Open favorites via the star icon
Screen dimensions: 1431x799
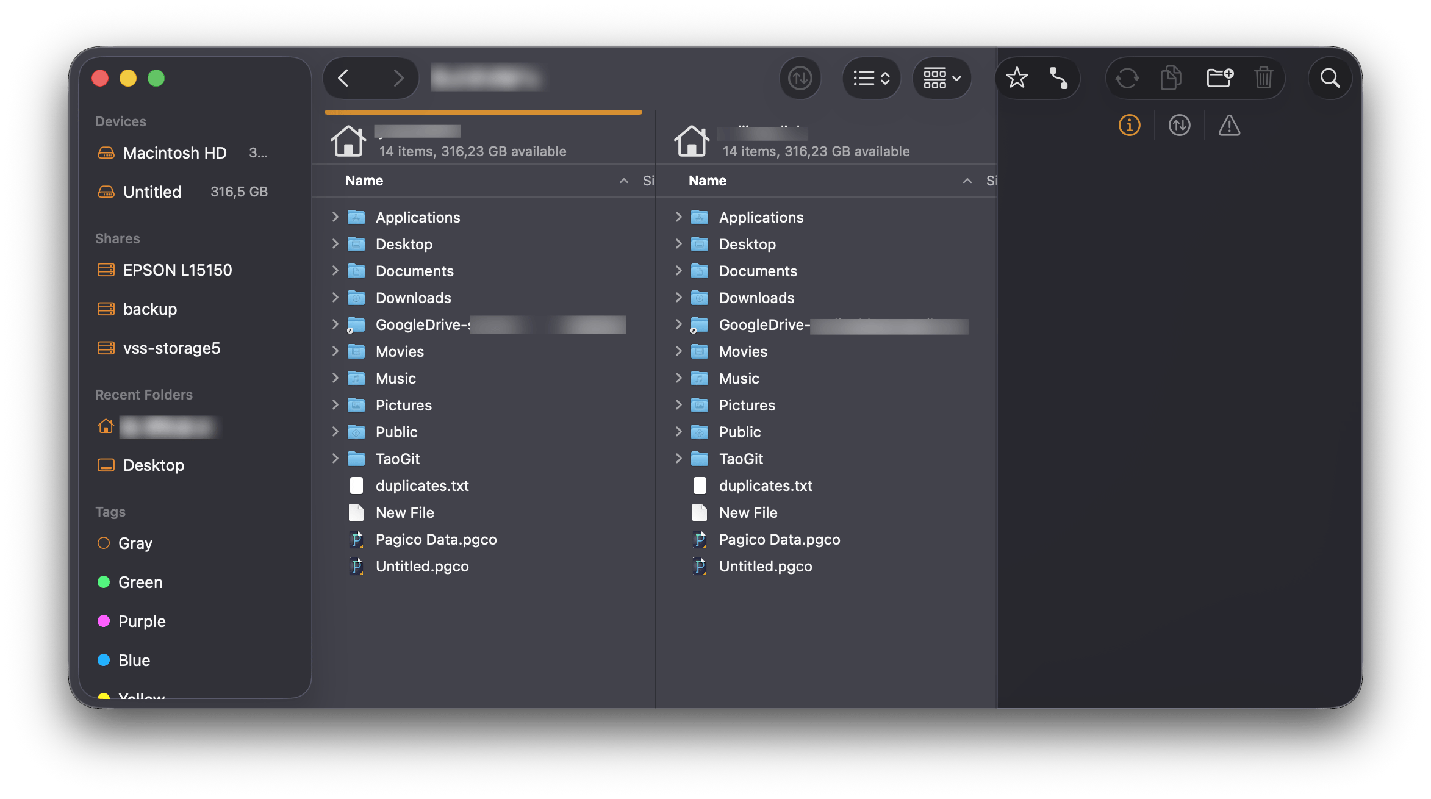coord(1017,78)
